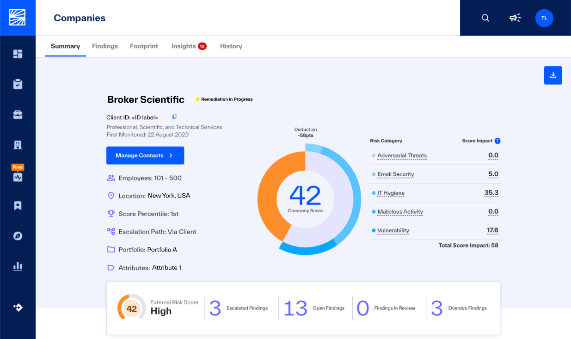
Task: Download the company report
Action: click(553, 75)
